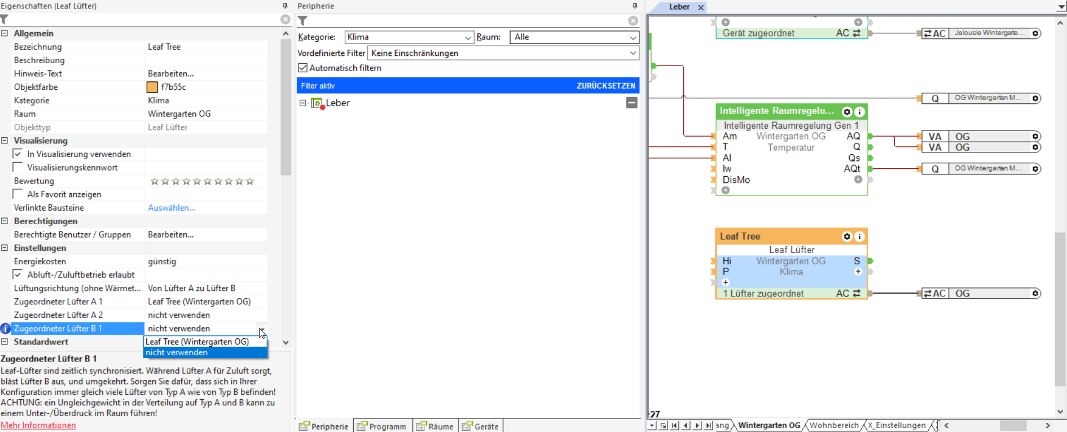Clear the Peripherie search filter X icon
This screenshot has width=1067, height=432.
tap(633, 21)
